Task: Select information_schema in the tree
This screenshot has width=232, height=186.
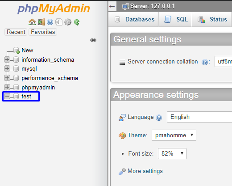Action: pyautogui.click(x=48, y=60)
